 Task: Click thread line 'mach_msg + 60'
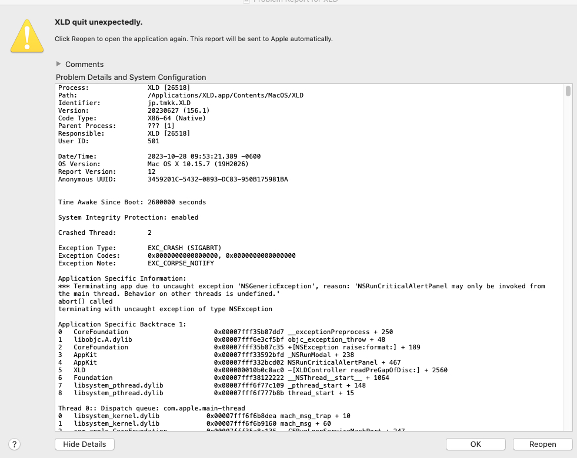[195, 424]
